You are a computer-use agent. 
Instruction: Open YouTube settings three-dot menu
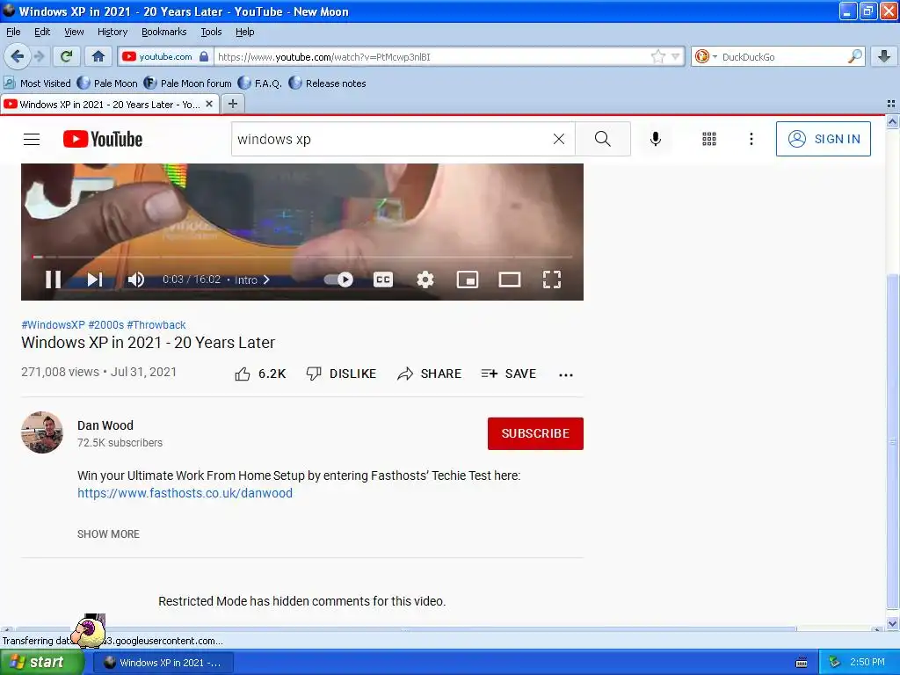click(x=751, y=139)
